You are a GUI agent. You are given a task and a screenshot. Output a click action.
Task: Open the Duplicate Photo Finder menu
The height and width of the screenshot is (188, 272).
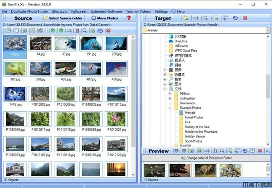[x=29, y=10]
